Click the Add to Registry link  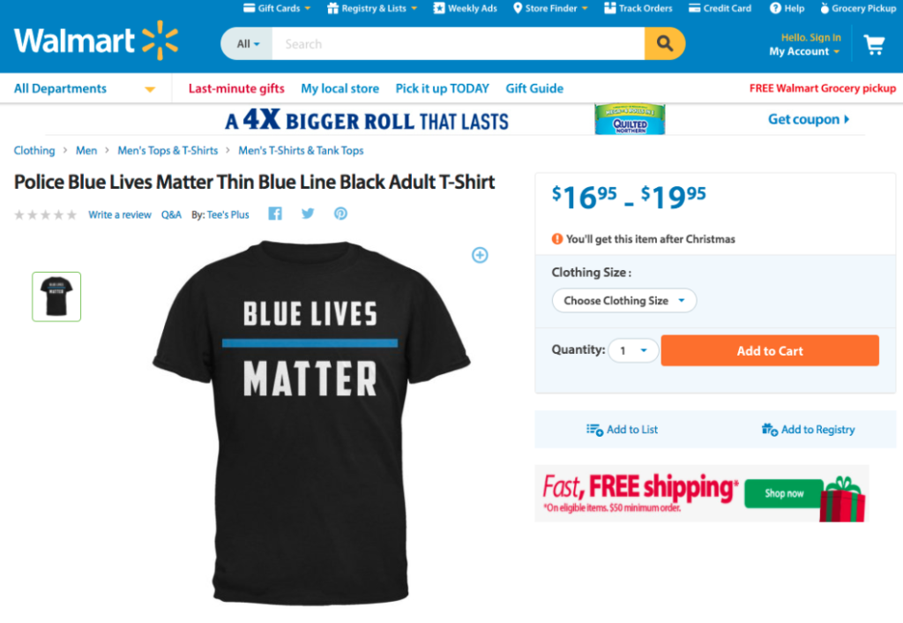tap(808, 430)
